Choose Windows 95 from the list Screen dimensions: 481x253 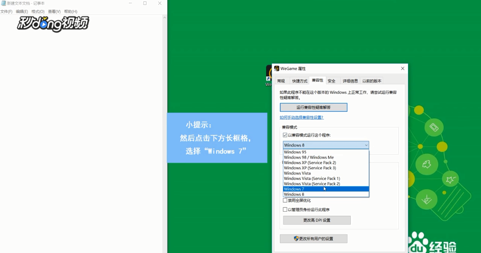coord(326,152)
